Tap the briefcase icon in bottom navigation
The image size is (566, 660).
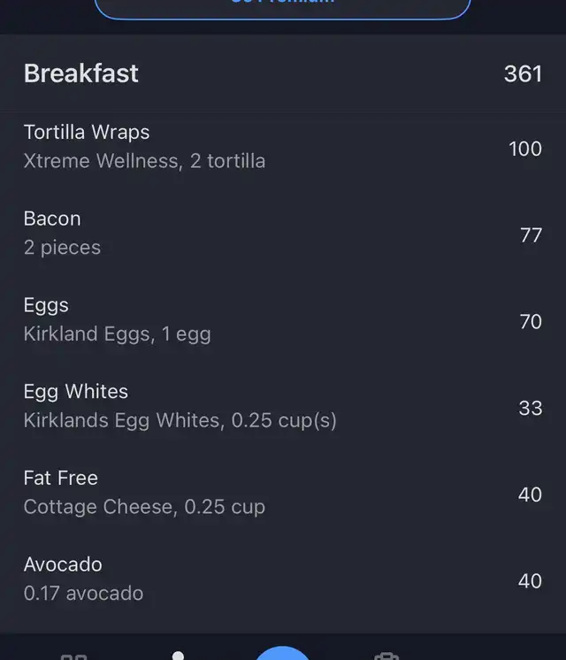pyautogui.click(x=386, y=656)
